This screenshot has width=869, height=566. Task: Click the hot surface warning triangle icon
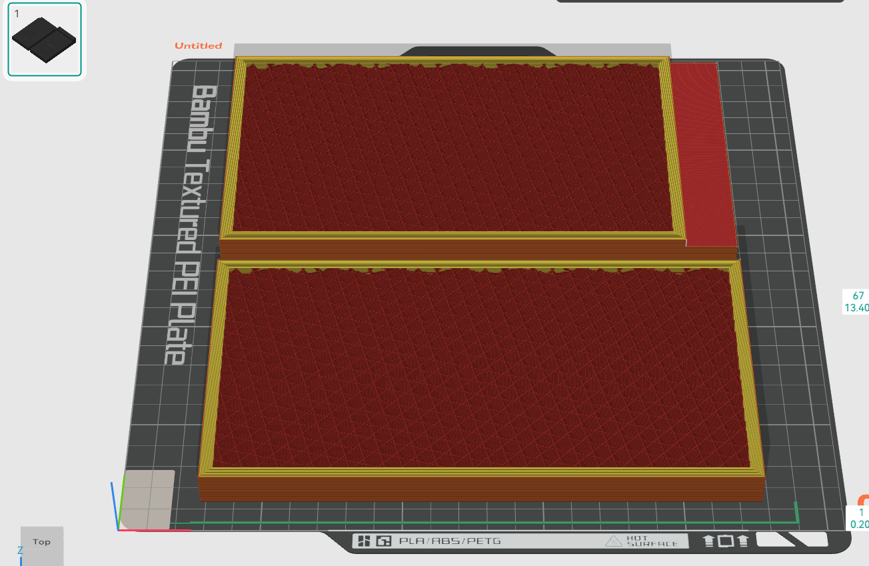(x=613, y=541)
